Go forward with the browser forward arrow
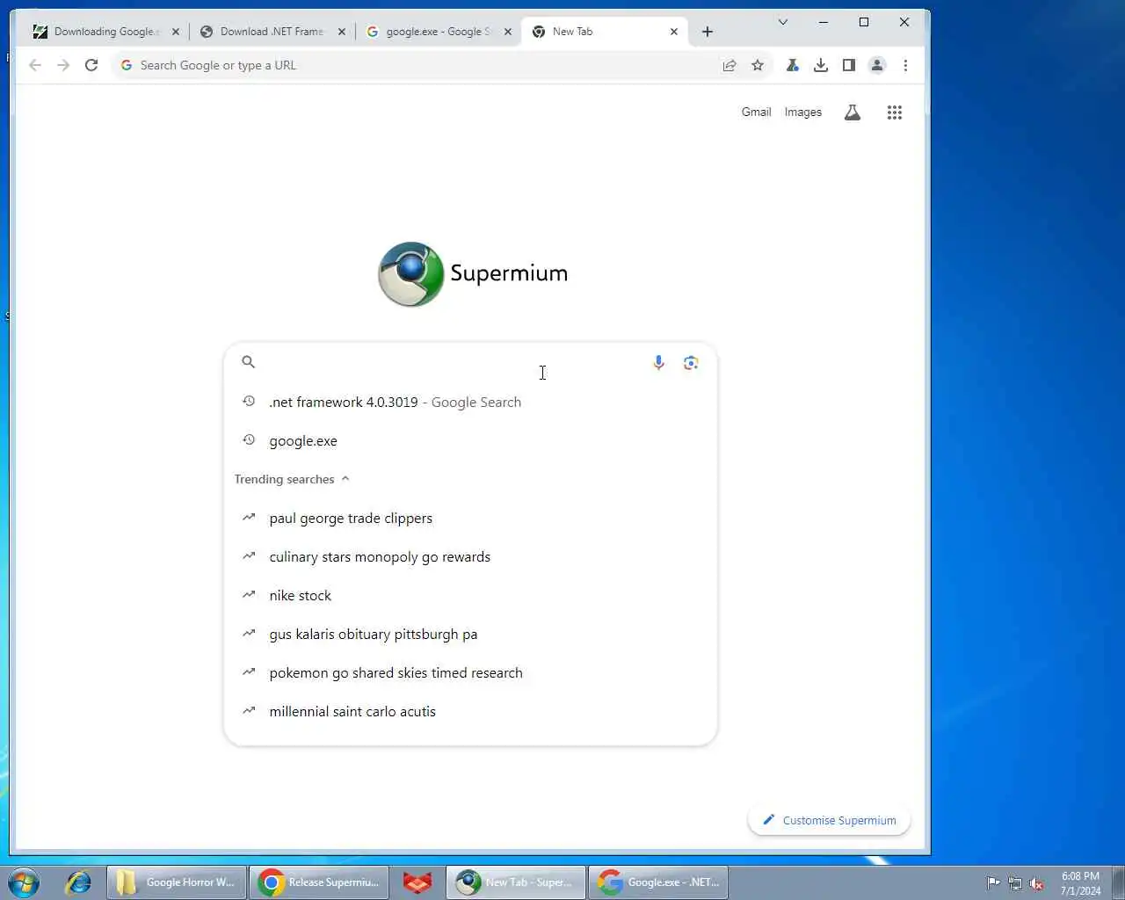The width and height of the screenshot is (1125, 900). pyautogui.click(x=63, y=65)
